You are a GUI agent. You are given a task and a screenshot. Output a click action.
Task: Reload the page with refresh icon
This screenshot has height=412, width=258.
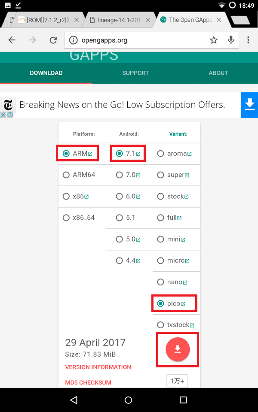click(x=53, y=40)
